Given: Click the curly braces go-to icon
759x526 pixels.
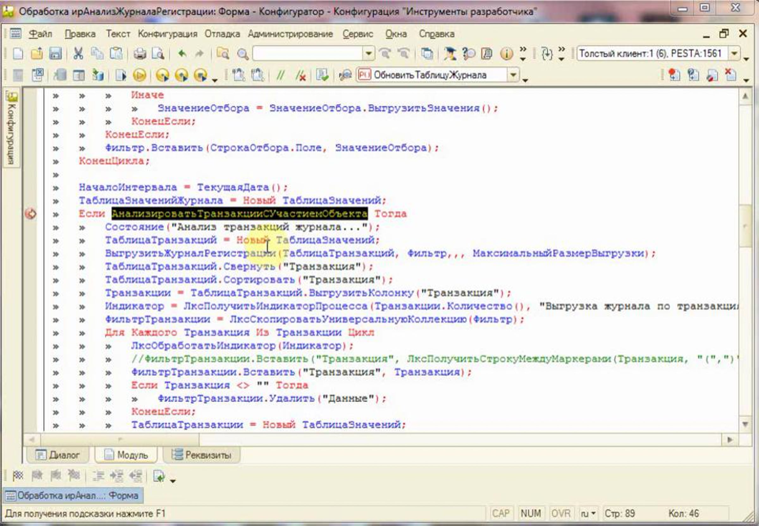Looking at the screenshot, I should tap(547, 53).
